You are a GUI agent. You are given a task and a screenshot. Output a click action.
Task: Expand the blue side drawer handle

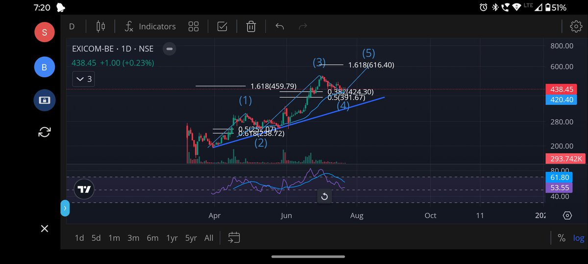click(x=65, y=208)
